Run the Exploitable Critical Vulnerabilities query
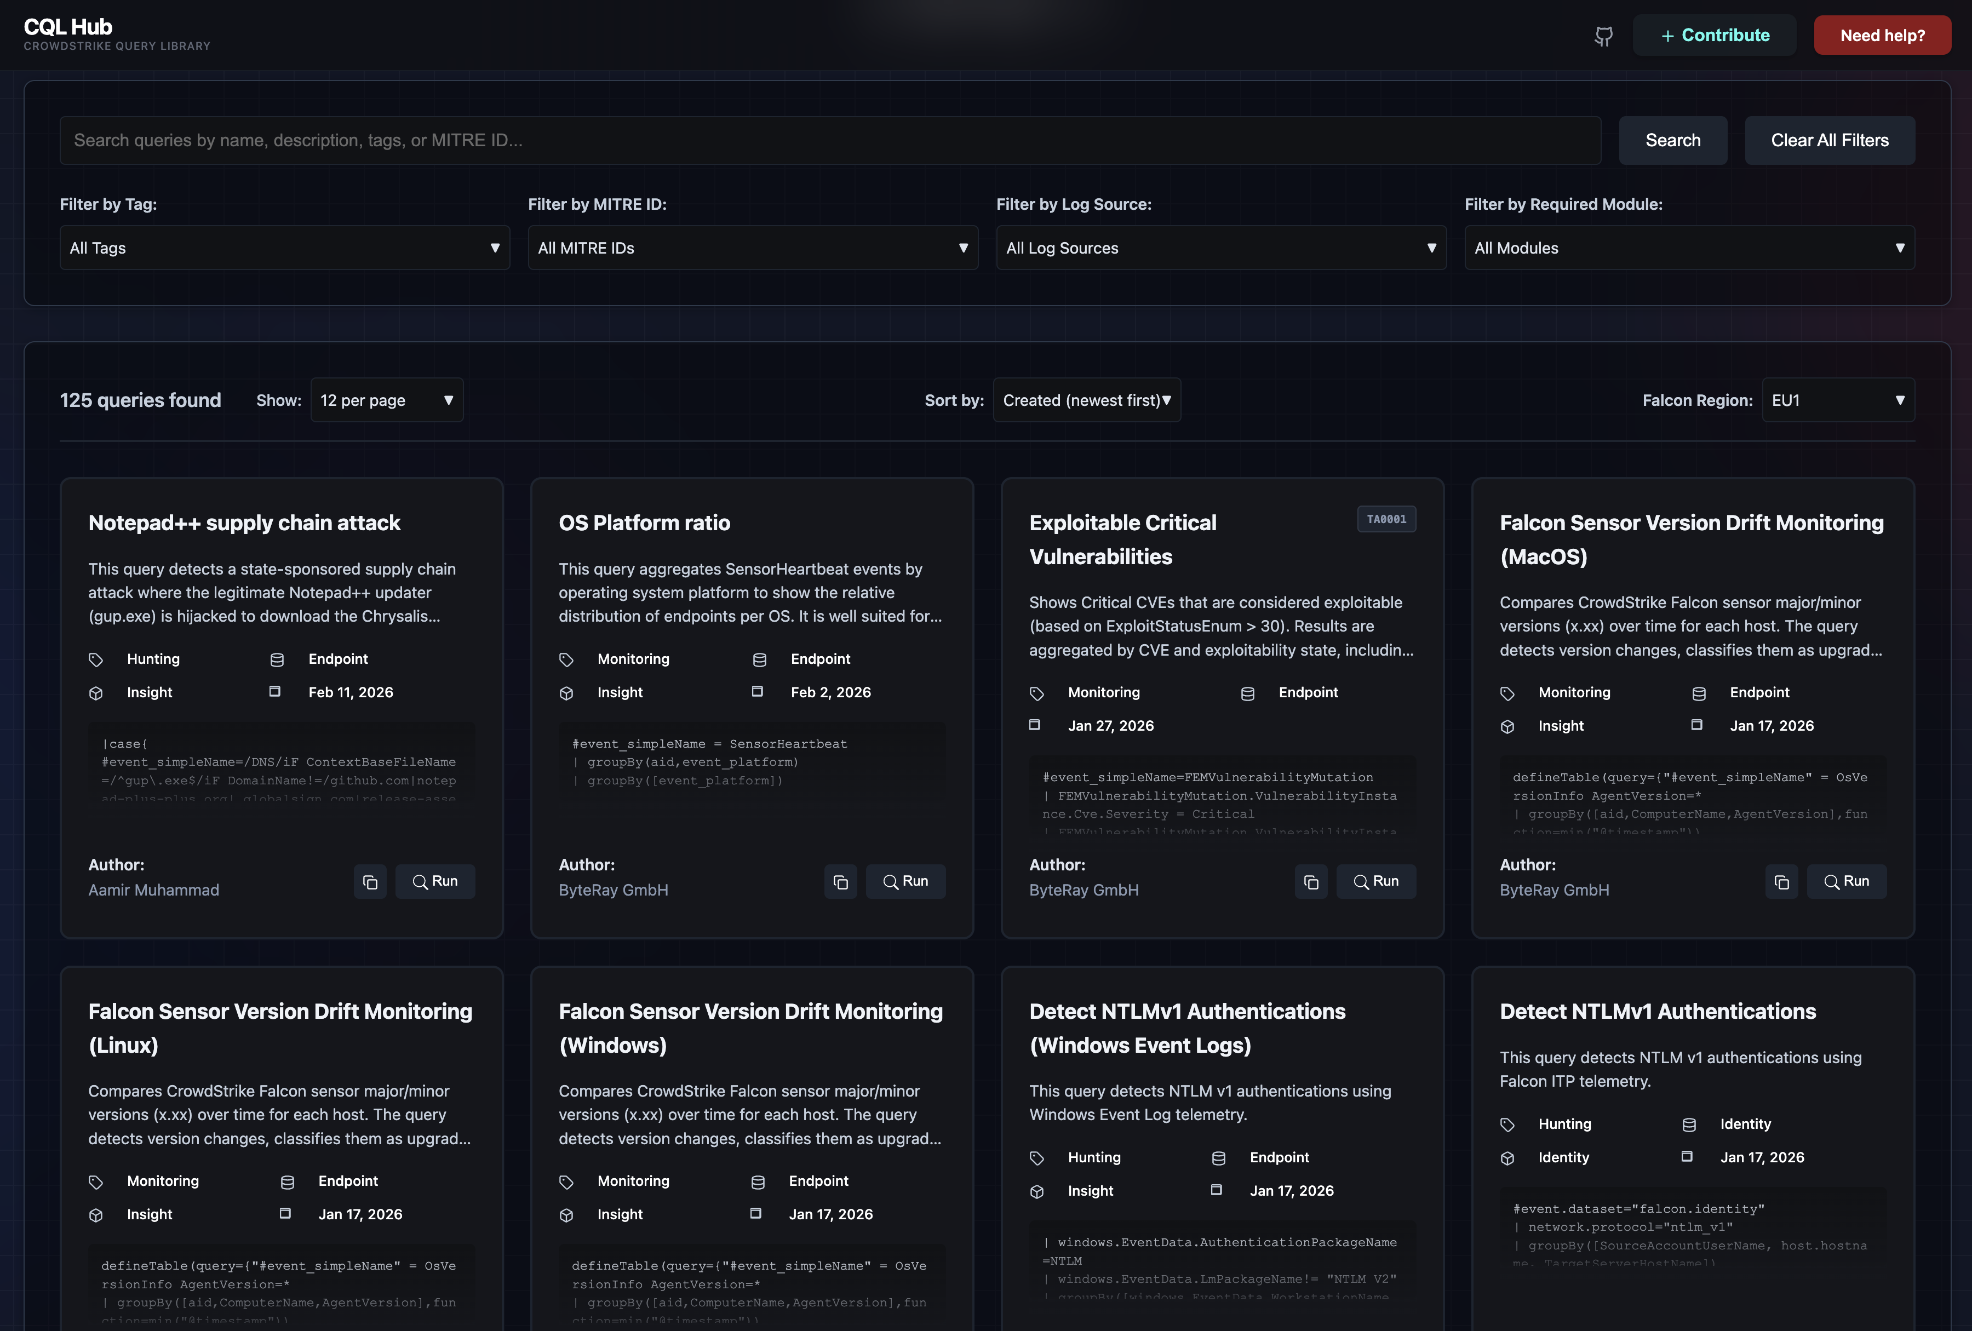Image resolution: width=1972 pixels, height=1331 pixels. [1375, 881]
